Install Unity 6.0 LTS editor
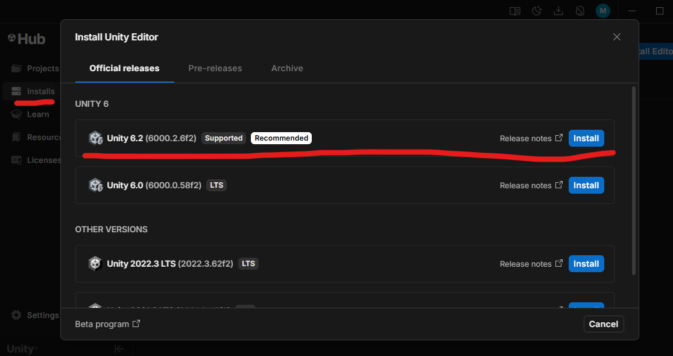This screenshot has height=356, width=673. click(x=586, y=185)
